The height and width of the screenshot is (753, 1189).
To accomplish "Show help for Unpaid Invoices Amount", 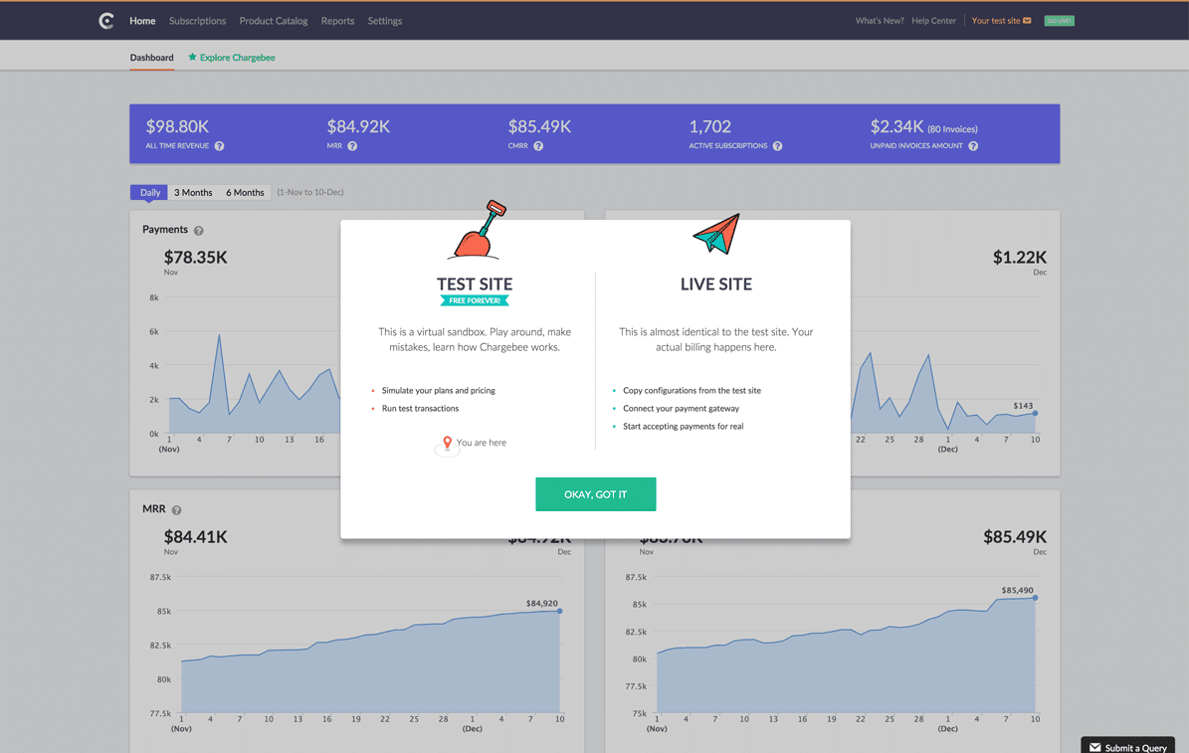I will coord(973,146).
